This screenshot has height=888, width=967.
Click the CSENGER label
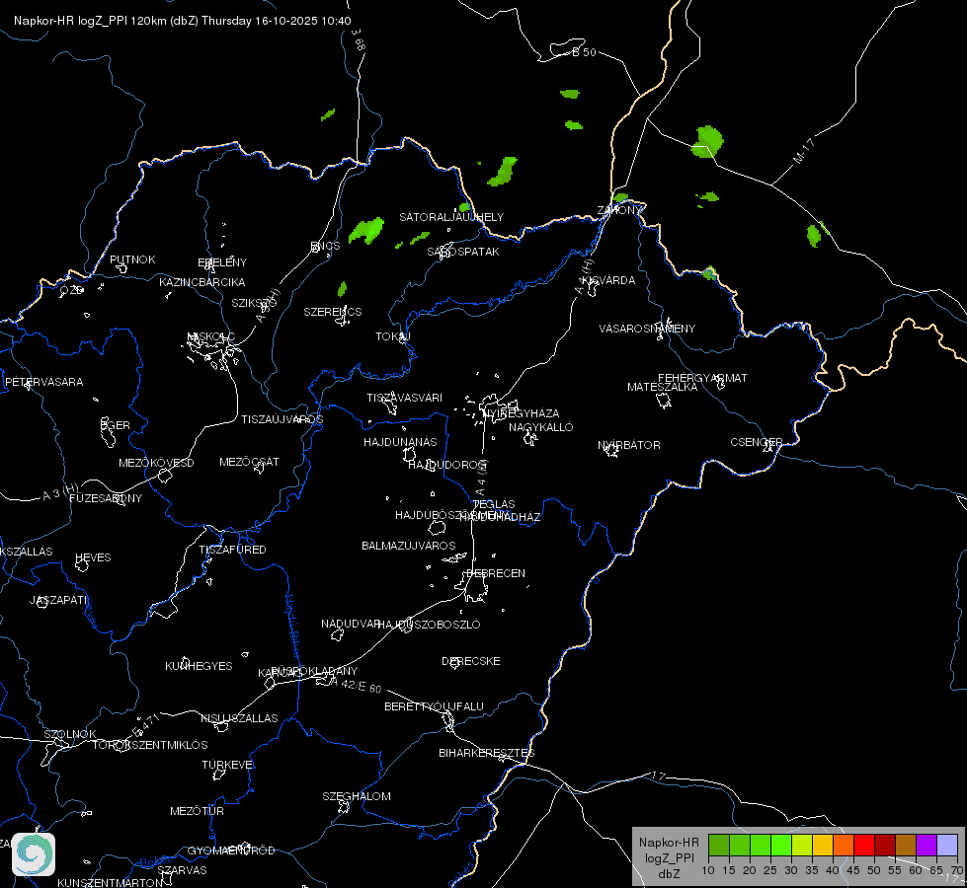click(x=756, y=442)
